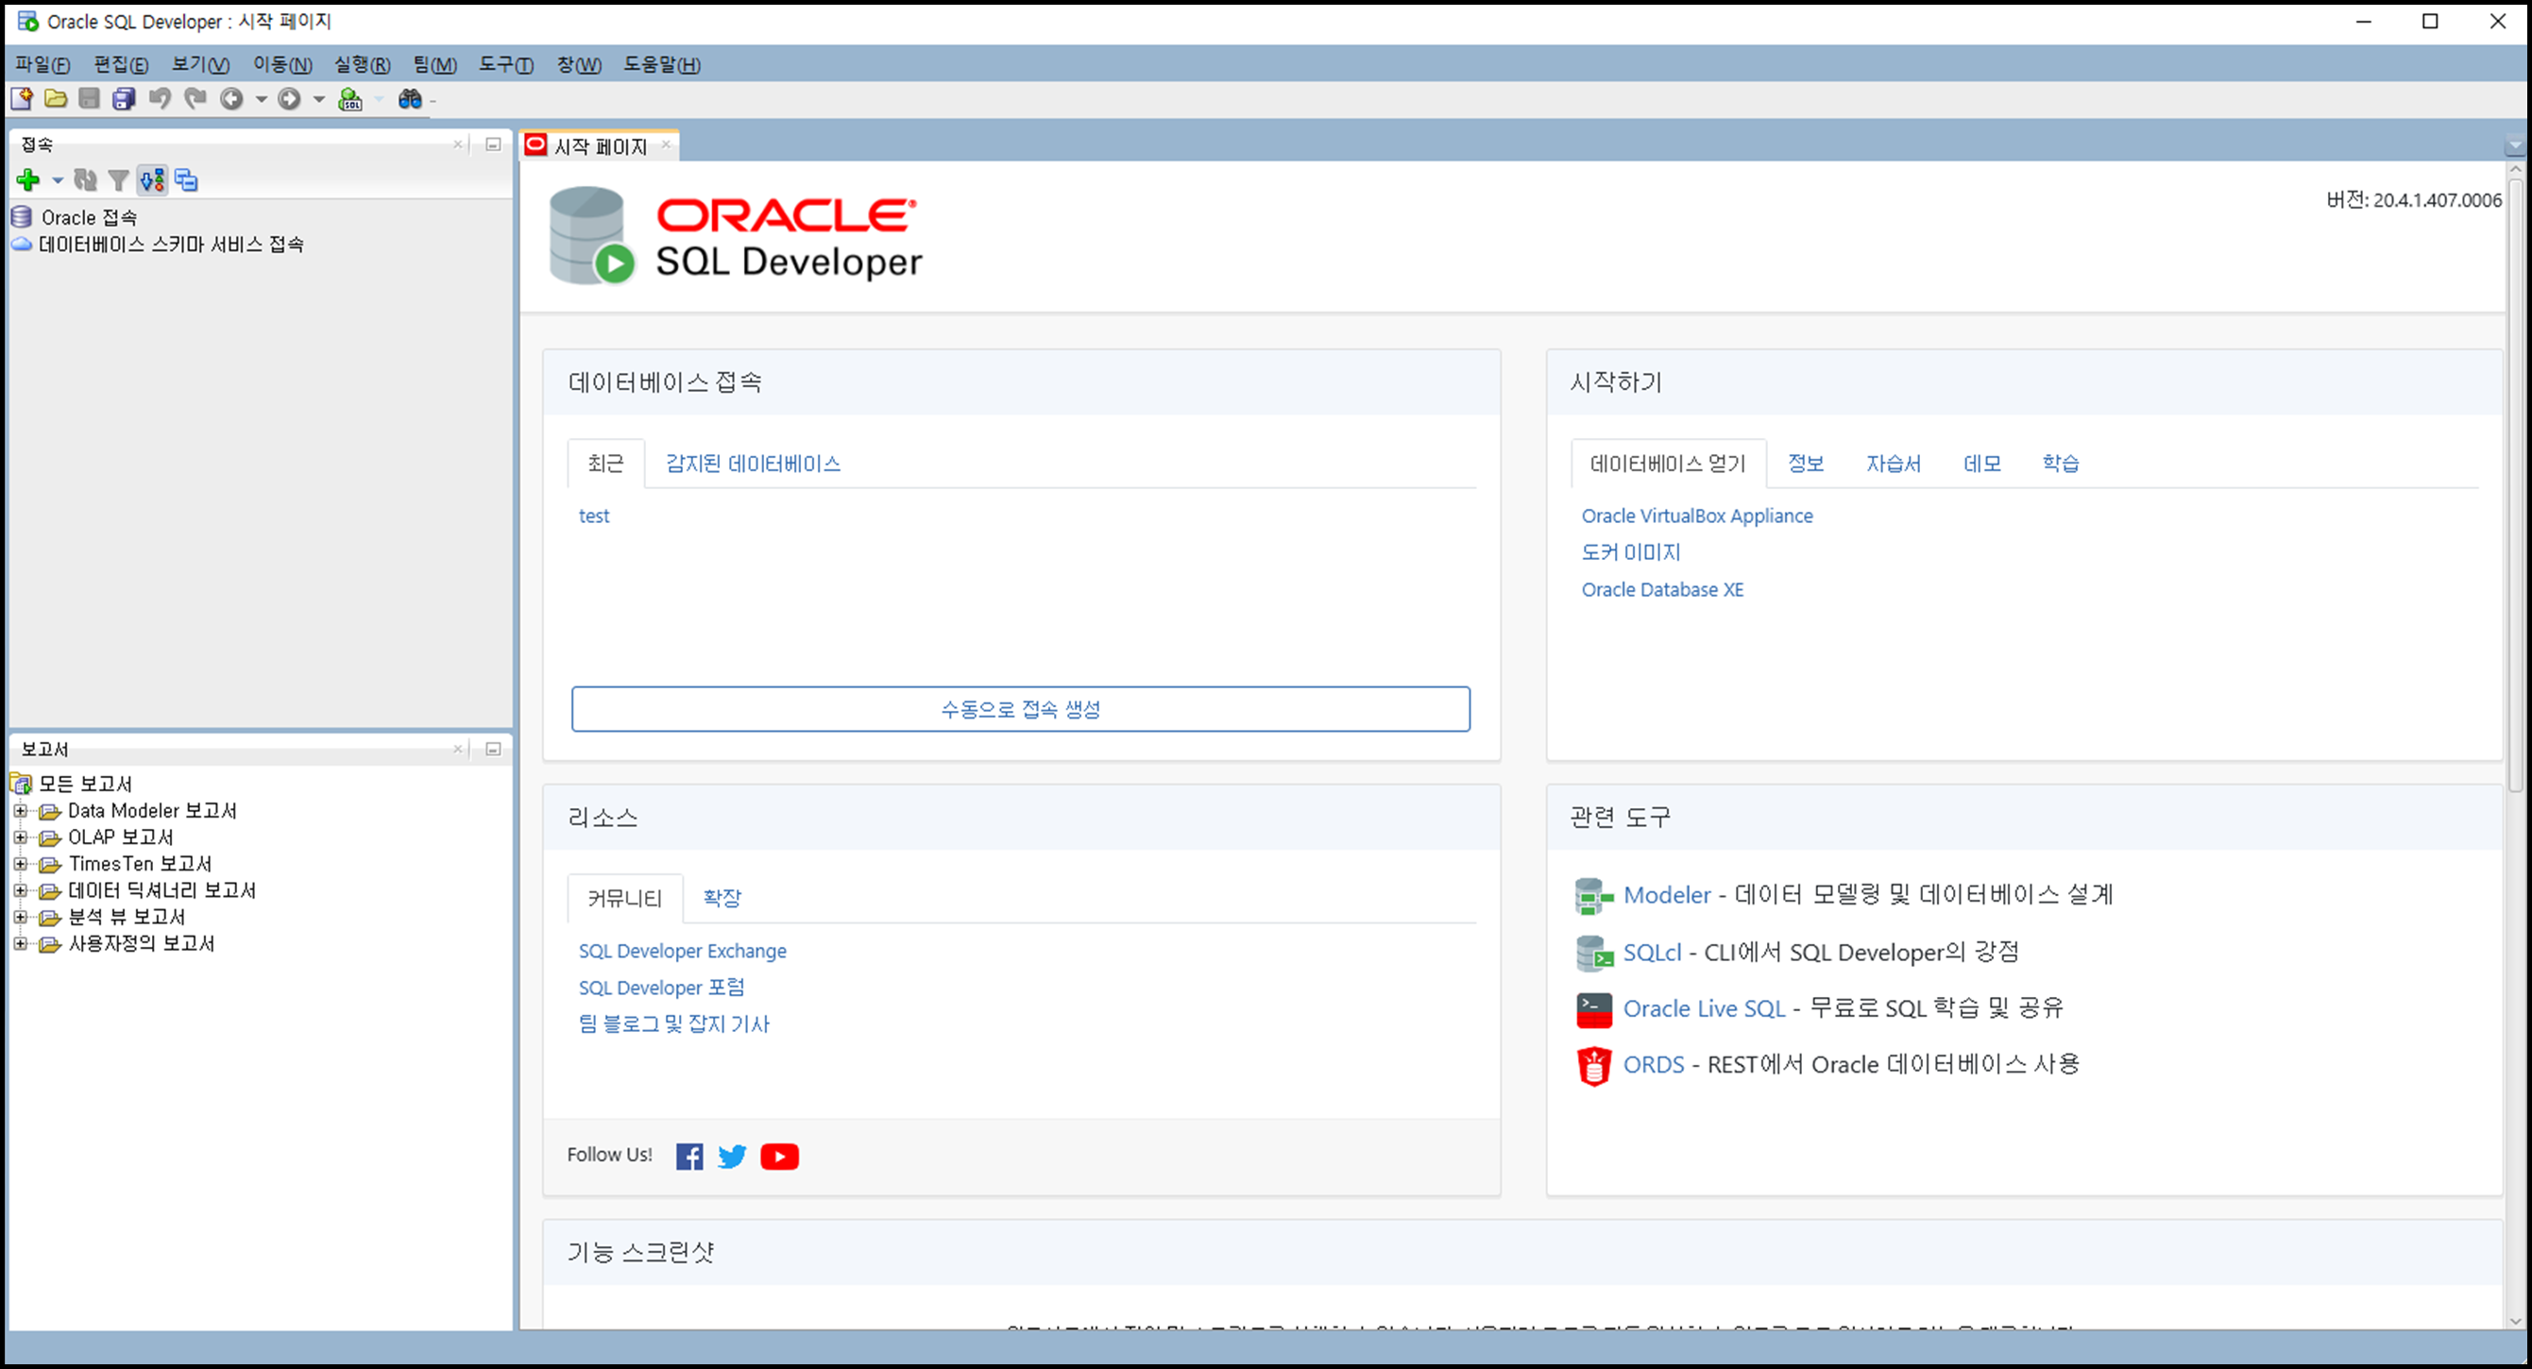Screen dimensions: 2532x1369
Task: Click the binoculars find icon
Action: pos(410,98)
